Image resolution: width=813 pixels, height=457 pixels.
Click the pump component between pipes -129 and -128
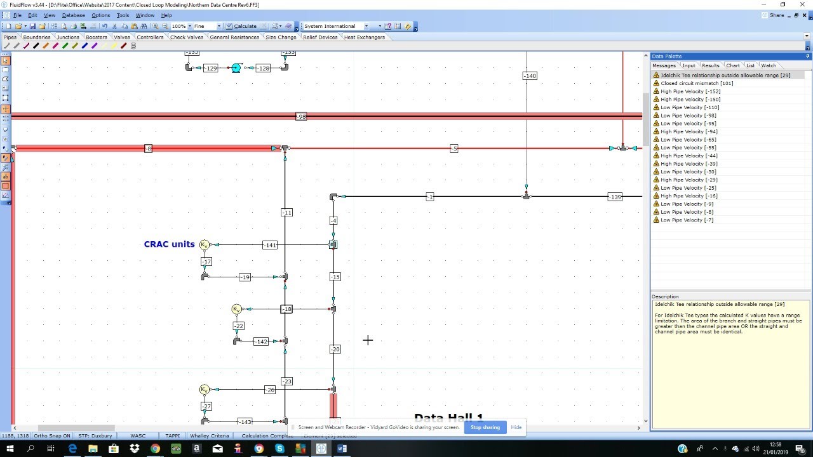[236, 68]
